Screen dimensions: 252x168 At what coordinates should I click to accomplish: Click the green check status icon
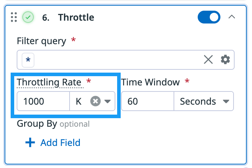point(28,17)
